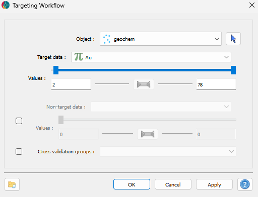This screenshot has height=197, width=258.
Task: Click the pi symbol icon beside Au
Action: [x=79, y=57]
